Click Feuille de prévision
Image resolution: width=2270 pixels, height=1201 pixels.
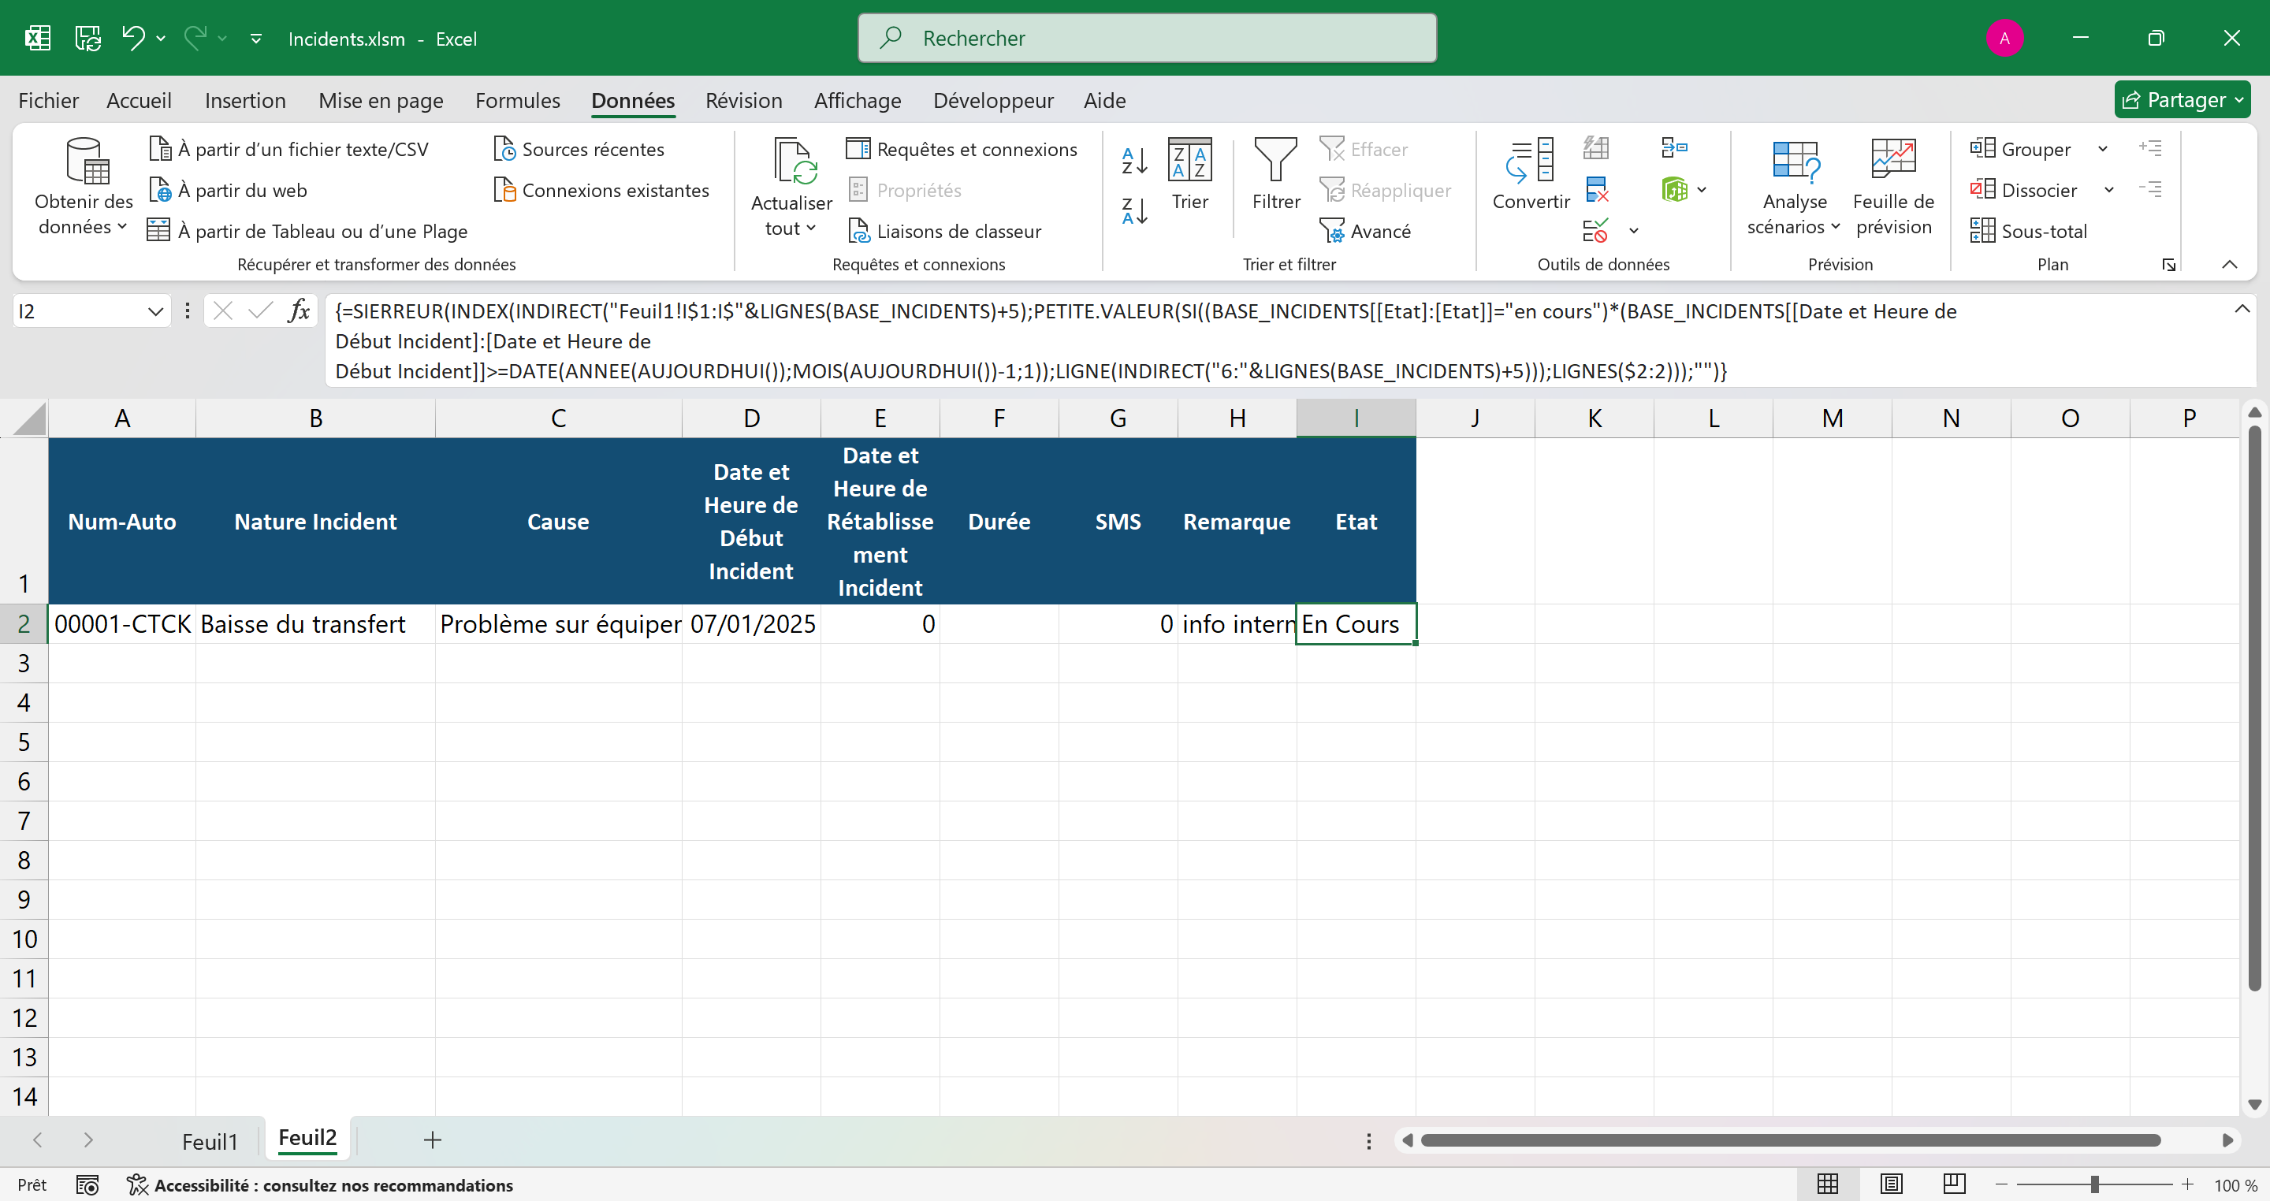click(x=1892, y=187)
